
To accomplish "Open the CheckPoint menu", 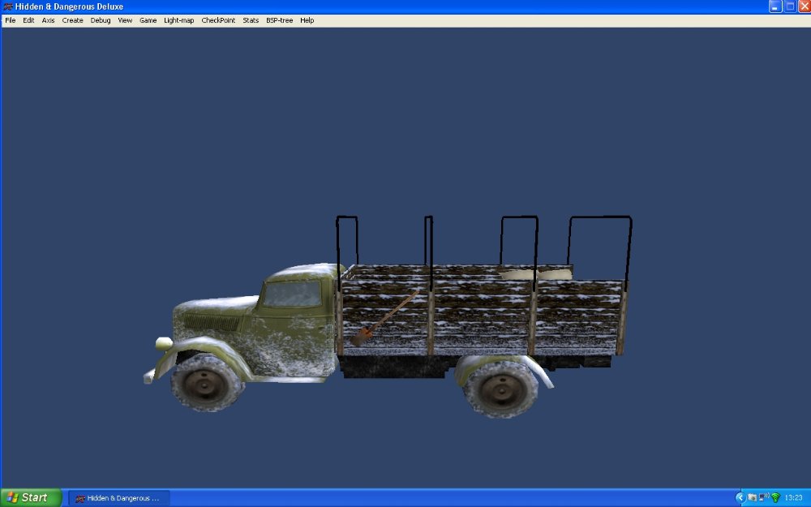I will pos(218,20).
